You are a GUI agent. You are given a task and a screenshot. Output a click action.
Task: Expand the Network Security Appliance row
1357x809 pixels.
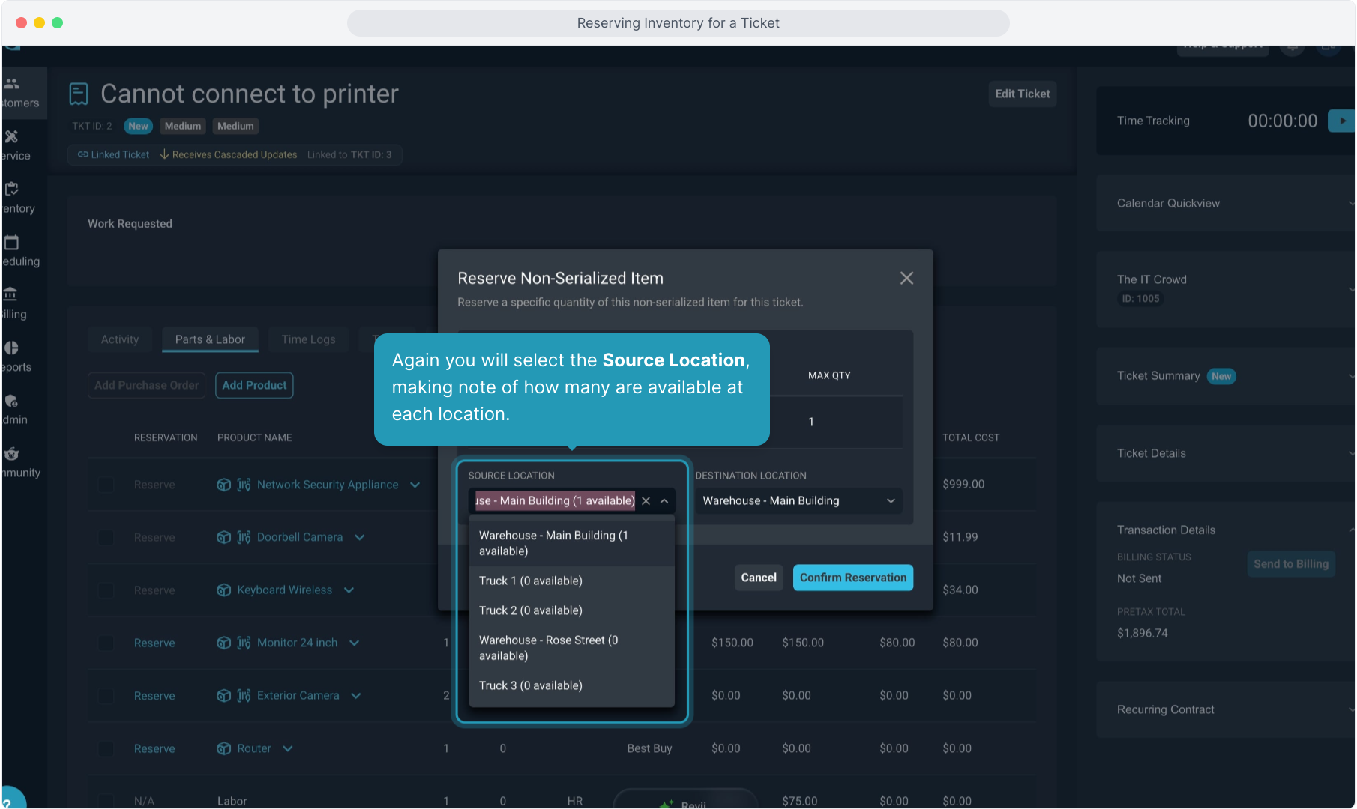(415, 485)
